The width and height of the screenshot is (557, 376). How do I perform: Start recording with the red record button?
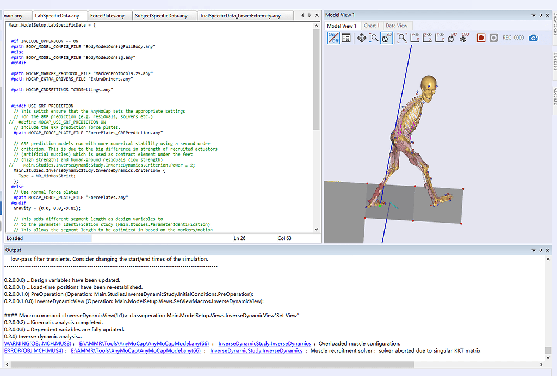[481, 38]
